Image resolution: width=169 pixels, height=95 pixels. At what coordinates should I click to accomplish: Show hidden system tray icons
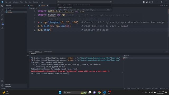coord(142,92)
